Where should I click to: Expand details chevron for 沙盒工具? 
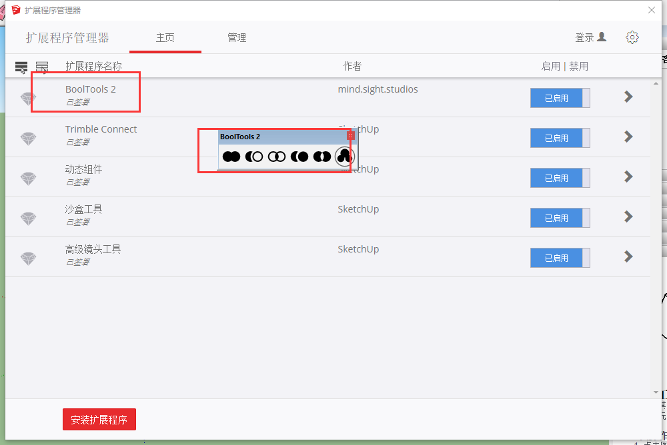point(628,217)
